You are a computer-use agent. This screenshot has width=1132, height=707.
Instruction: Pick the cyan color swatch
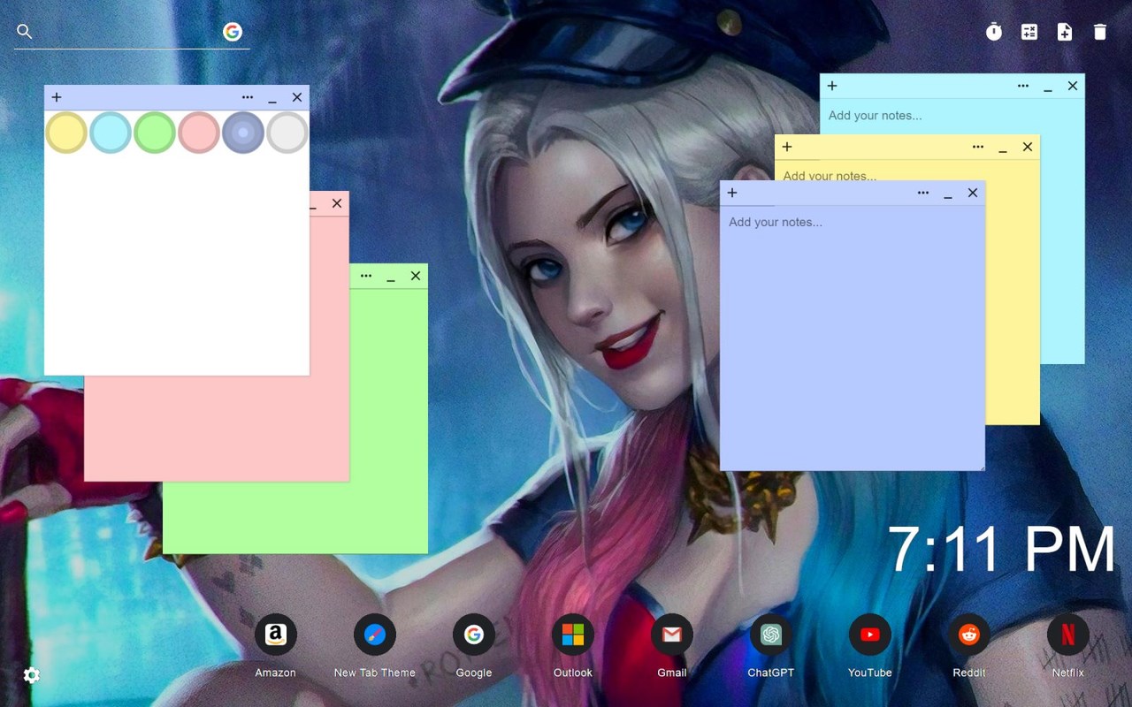coord(111,133)
